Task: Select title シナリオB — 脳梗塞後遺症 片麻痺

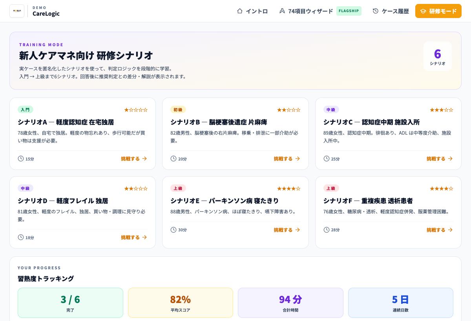Action: click(219, 122)
